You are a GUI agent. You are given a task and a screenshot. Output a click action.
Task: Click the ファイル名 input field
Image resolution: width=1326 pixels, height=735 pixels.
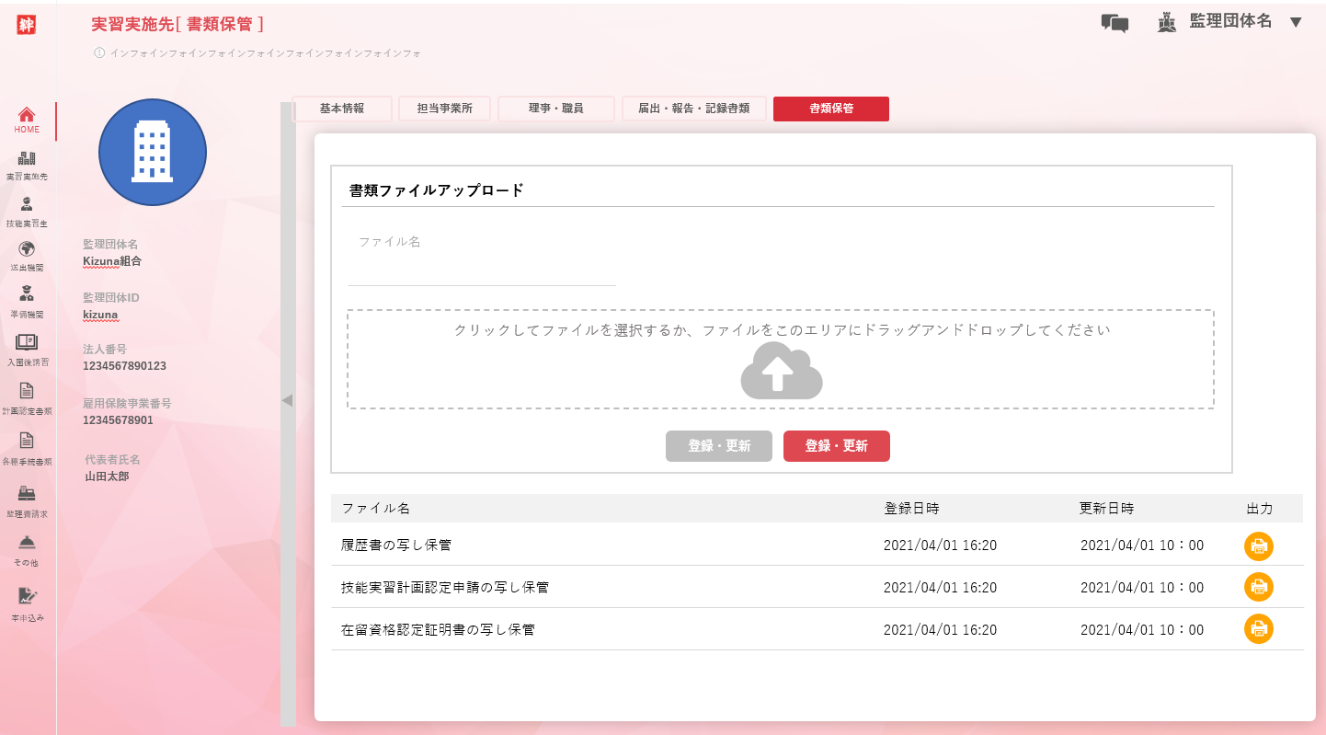pos(481,270)
